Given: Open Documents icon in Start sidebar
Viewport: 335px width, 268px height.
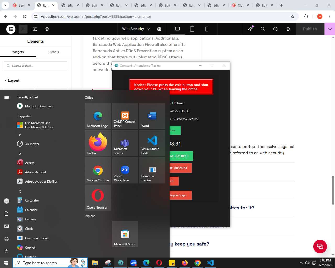Looking at the screenshot, I should 7,214.
